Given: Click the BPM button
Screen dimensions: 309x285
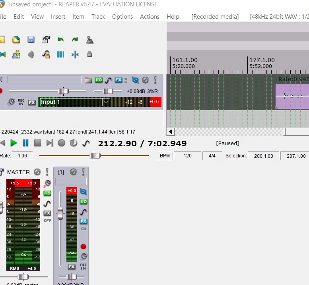Looking at the screenshot, I should (x=165, y=155).
